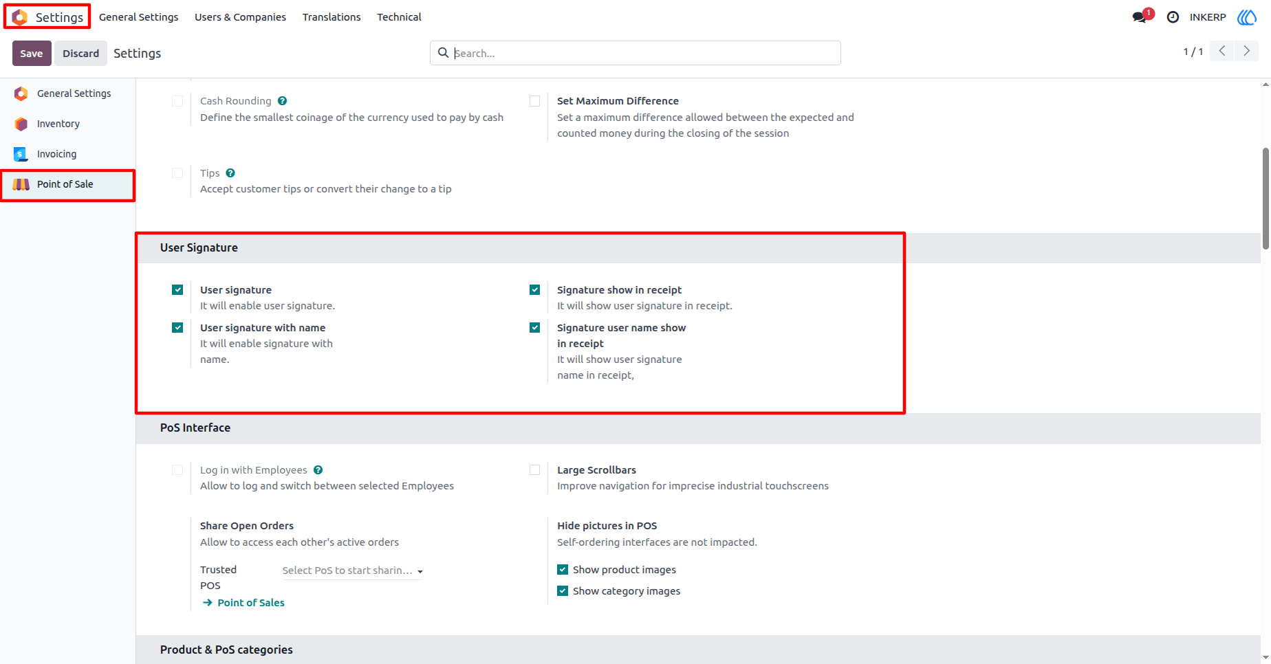The height and width of the screenshot is (664, 1271).
Task: Click the Odoo Settings app logo icon
Action: point(20,17)
